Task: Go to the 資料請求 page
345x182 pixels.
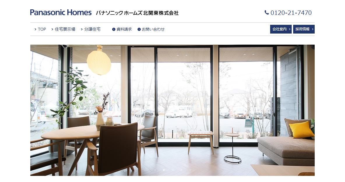Action: tap(124, 29)
